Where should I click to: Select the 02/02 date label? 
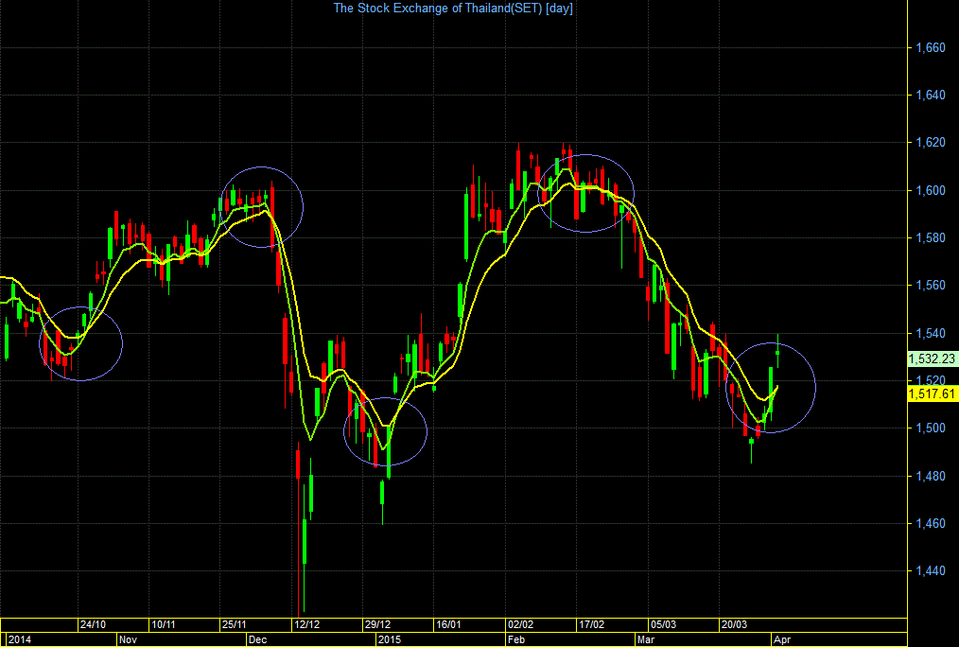(x=520, y=625)
